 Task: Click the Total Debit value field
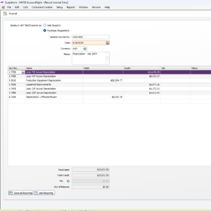click(x=91, y=169)
